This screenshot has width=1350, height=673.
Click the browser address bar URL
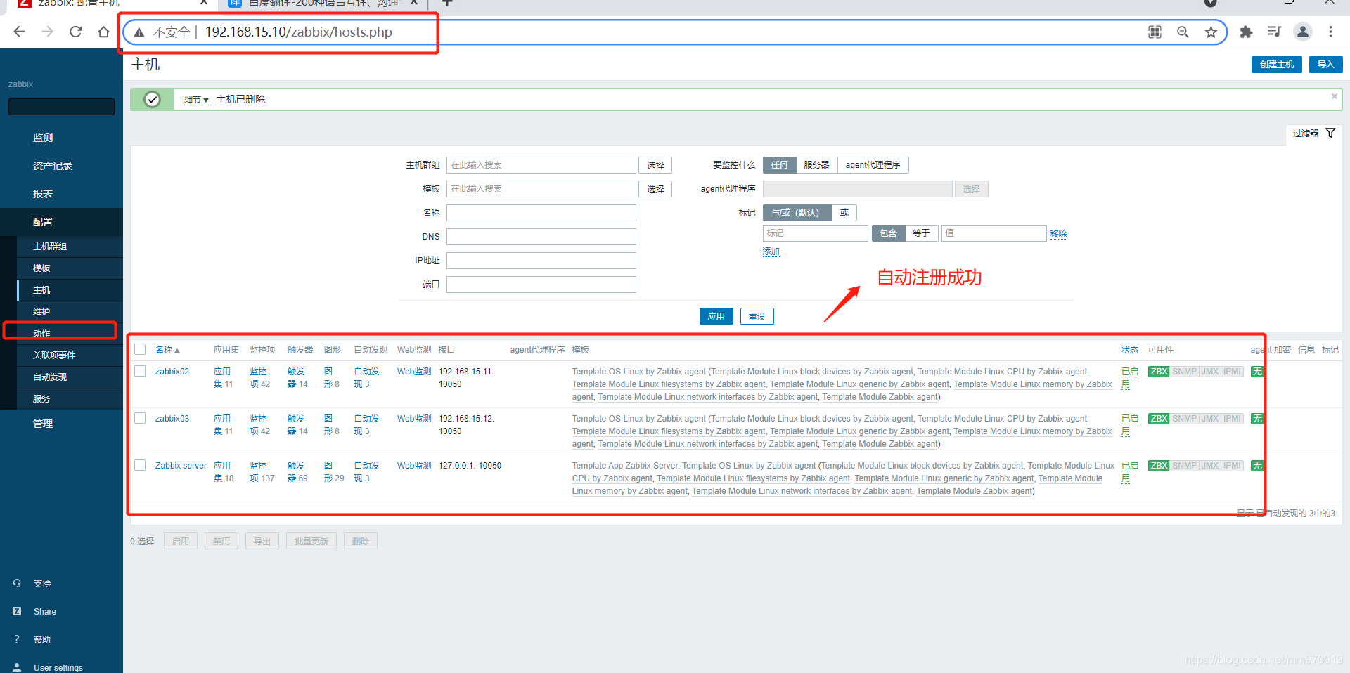[299, 32]
